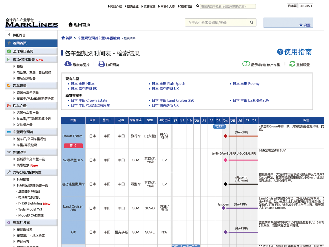Collapse the MENU sidebar with left arrow
The width and height of the screenshot is (329, 247).
click(x=9, y=35)
